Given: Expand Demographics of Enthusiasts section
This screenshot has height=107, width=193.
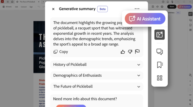Looking at the screenshot, I should [x=96, y=75].
